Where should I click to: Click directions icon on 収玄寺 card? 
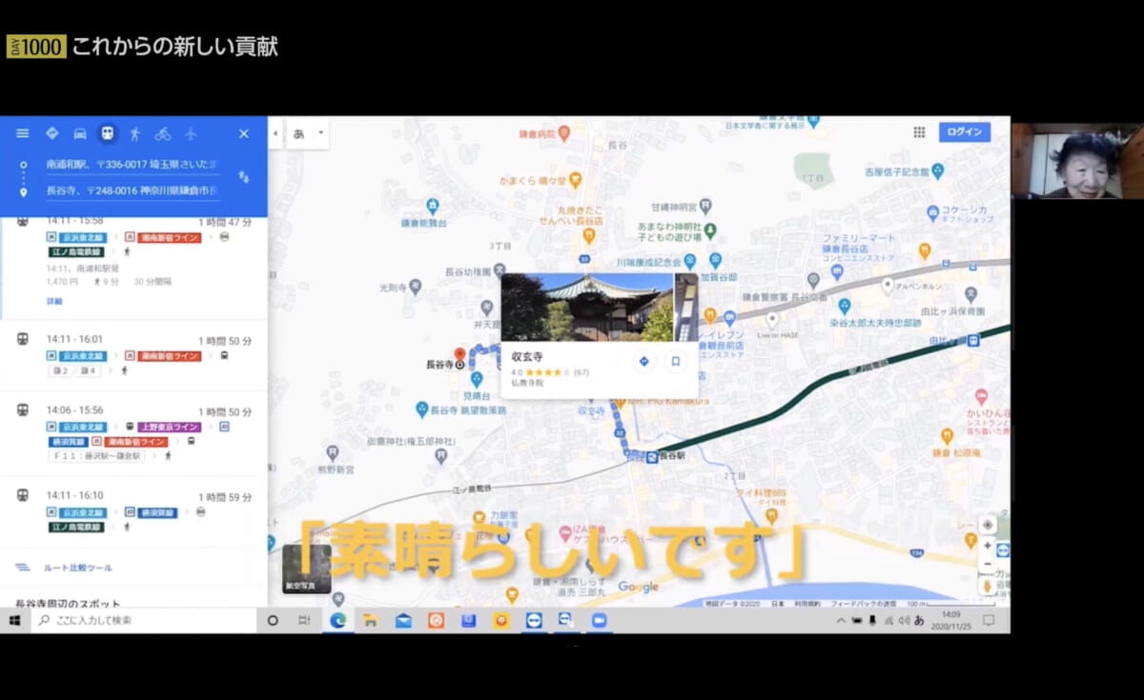[643, 361]
